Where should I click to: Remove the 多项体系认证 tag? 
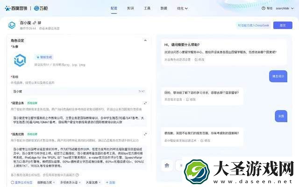(80, 182)
